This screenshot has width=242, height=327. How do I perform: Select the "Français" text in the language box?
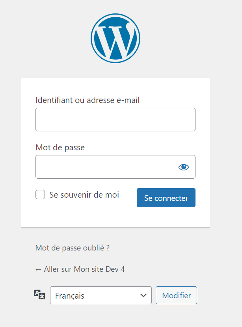[70, 296]
